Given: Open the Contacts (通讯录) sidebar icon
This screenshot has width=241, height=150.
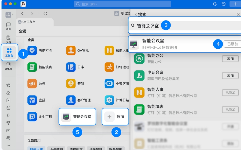Looking at the screenshot, I should tap(8, 66).
